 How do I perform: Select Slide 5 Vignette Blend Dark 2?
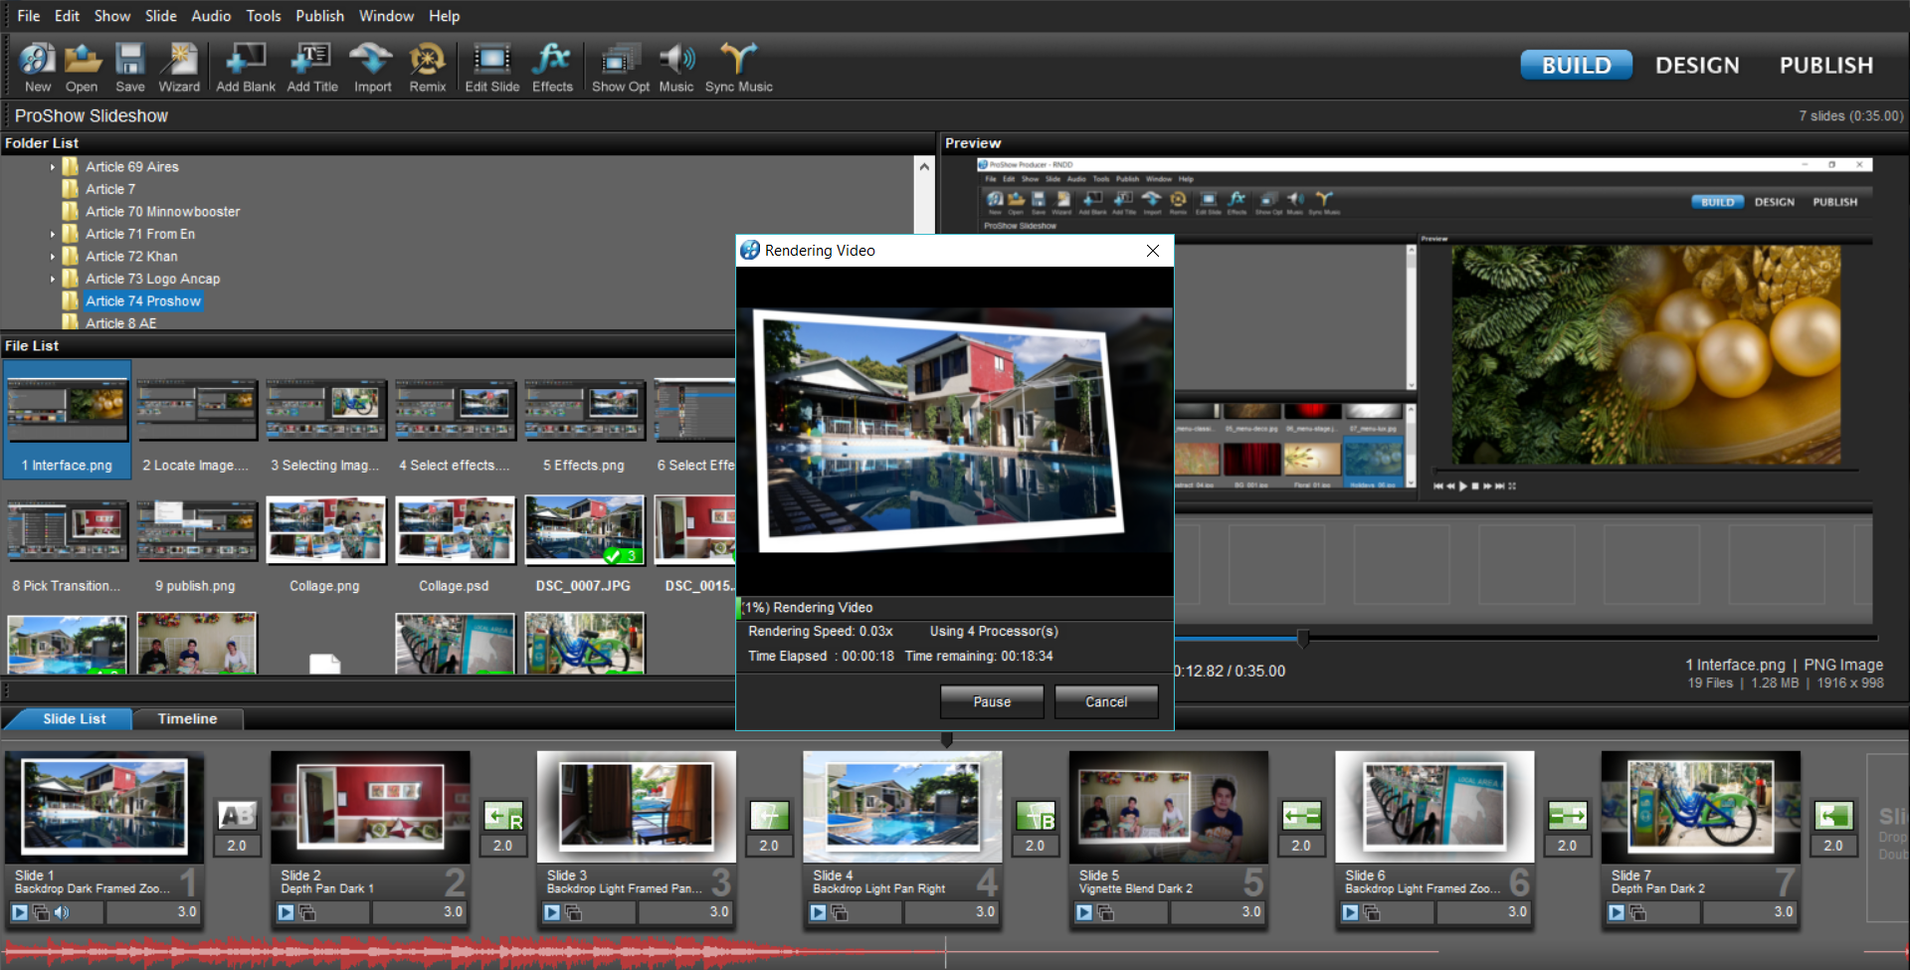click(x=1168, y=841)
